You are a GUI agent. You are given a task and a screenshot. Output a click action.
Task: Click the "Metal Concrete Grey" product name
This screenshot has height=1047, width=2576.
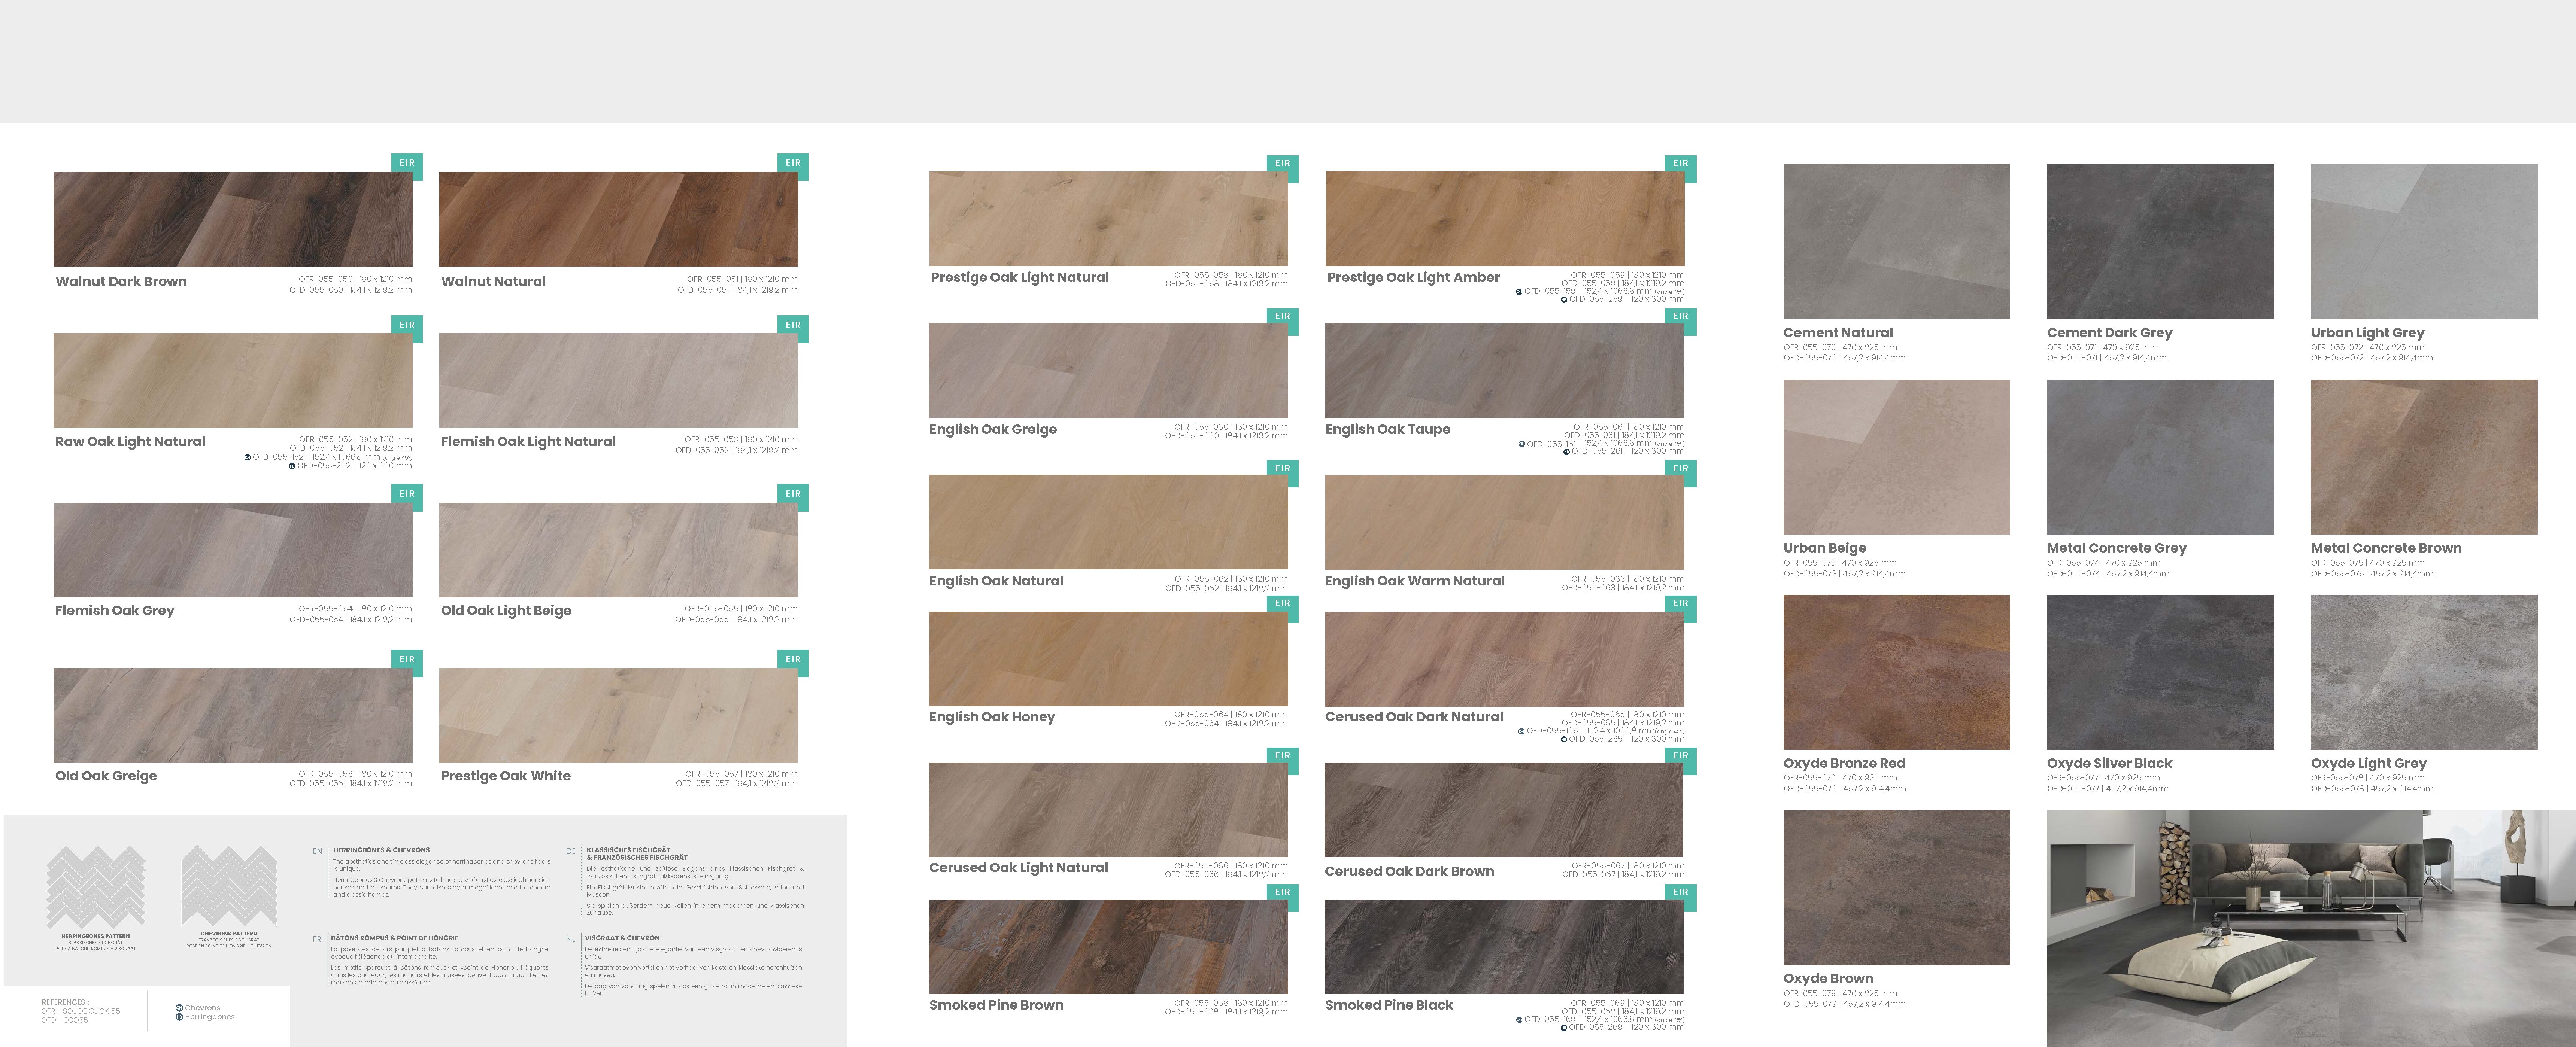point(2116,548)
